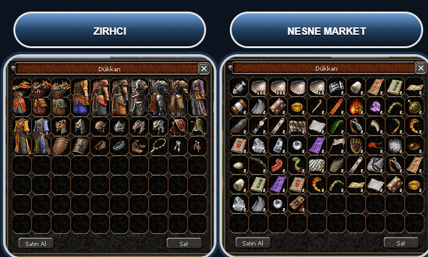Select the purple robe armor in Zırhcı shop
This screenshot has width=428, height=257.
(198, 97)
